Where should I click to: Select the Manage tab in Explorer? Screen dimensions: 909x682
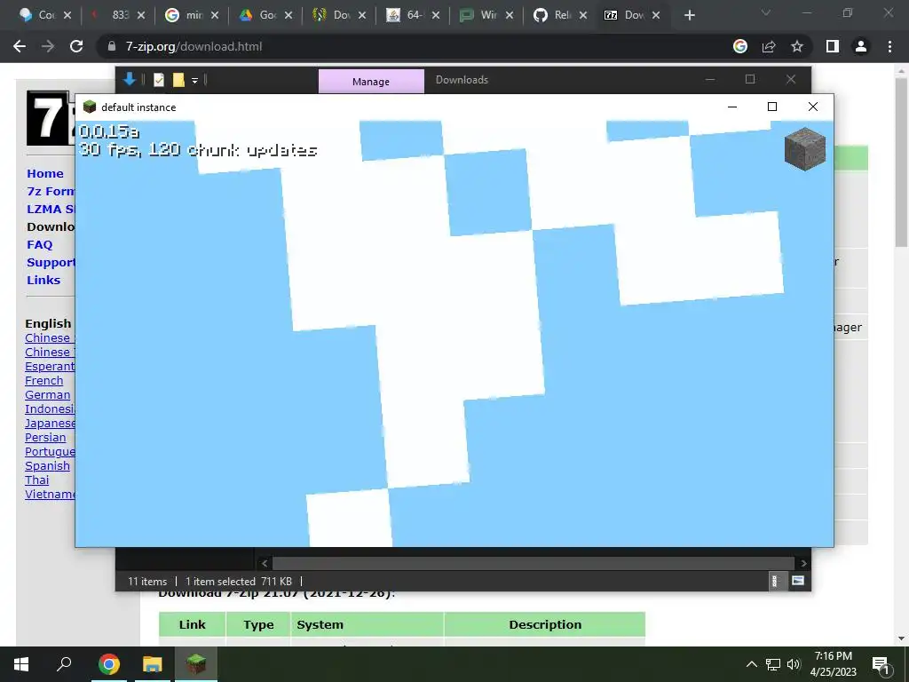tap(371, 82)
